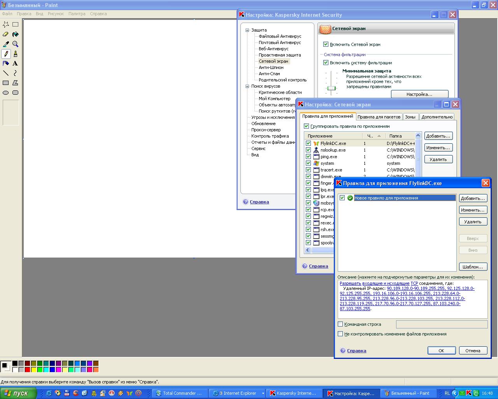Choose the Rectangle shape tool

click(x=6, y=83)
